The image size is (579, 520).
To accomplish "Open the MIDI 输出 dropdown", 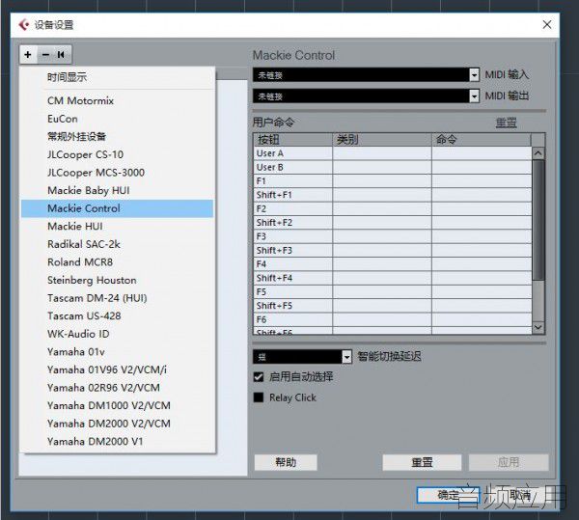I will pyautogui.click(x=474, y=96).
